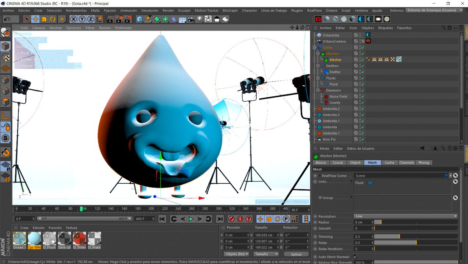This screenshot has height=264, width=468.
Task: Click the Snap magnet icon in left toolbar
Action: coord(5,152)
